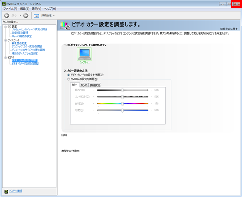
Task: Click the 明るさ brightness slider handle
Action: pos(122,90)
